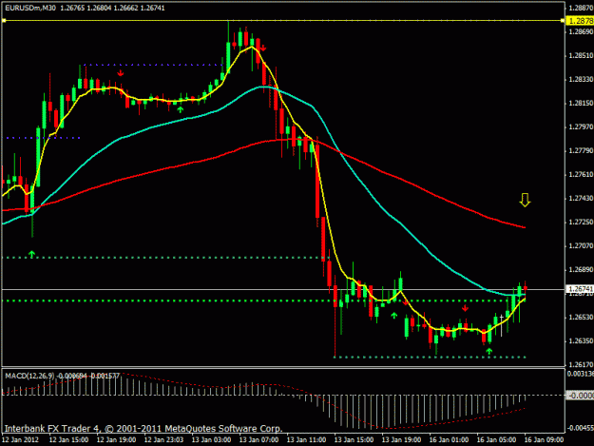This screenshot has height=446, width=594.
Task: Select the lowest green dotted support line
Action: point(430,357)
